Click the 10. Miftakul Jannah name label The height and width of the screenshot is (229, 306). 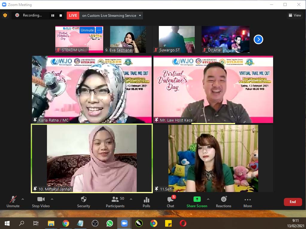[x=55, y=189]
